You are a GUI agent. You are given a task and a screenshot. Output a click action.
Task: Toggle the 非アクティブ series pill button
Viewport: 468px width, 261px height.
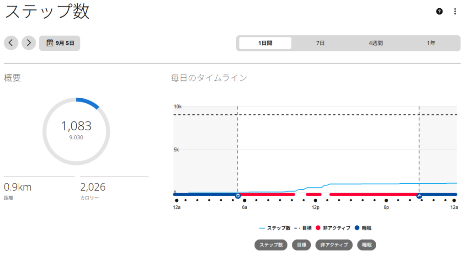(x=334, y=245)
